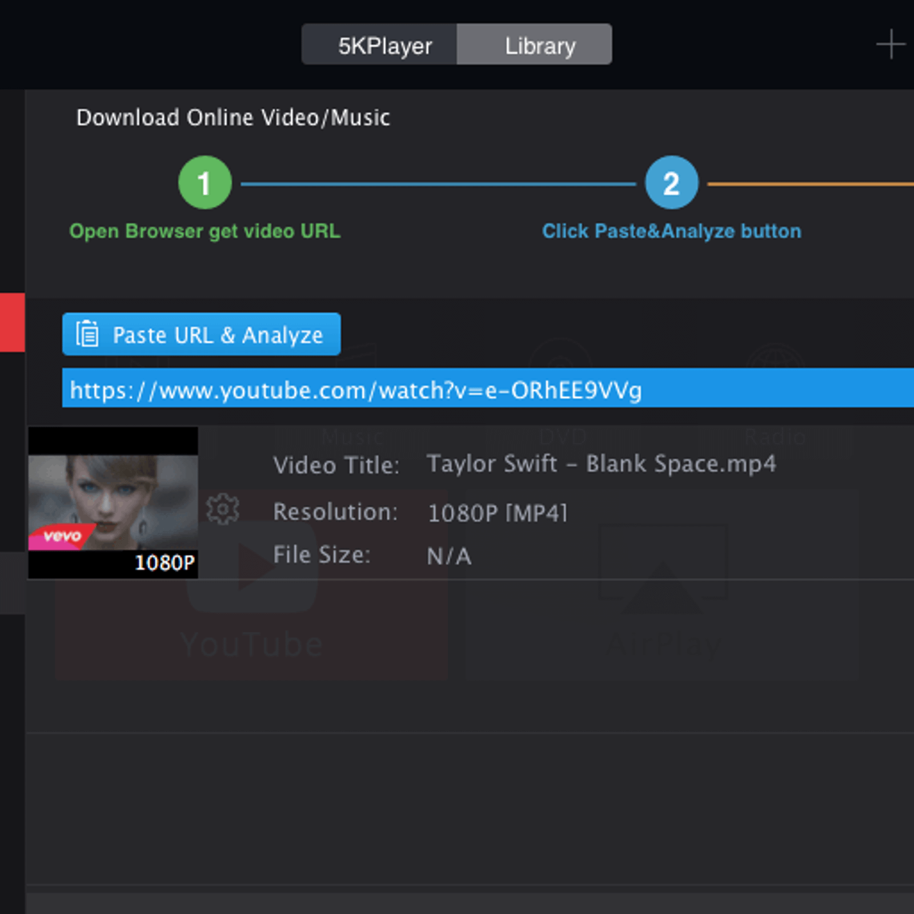
Task: Switch to the 5KPlayer tab
Action: pos(379,45)
